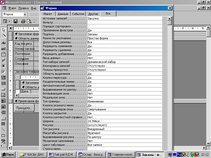Select the Bound Object Frame tool
The width and height of the screenshot is (211, 158).
click(3, 107)
